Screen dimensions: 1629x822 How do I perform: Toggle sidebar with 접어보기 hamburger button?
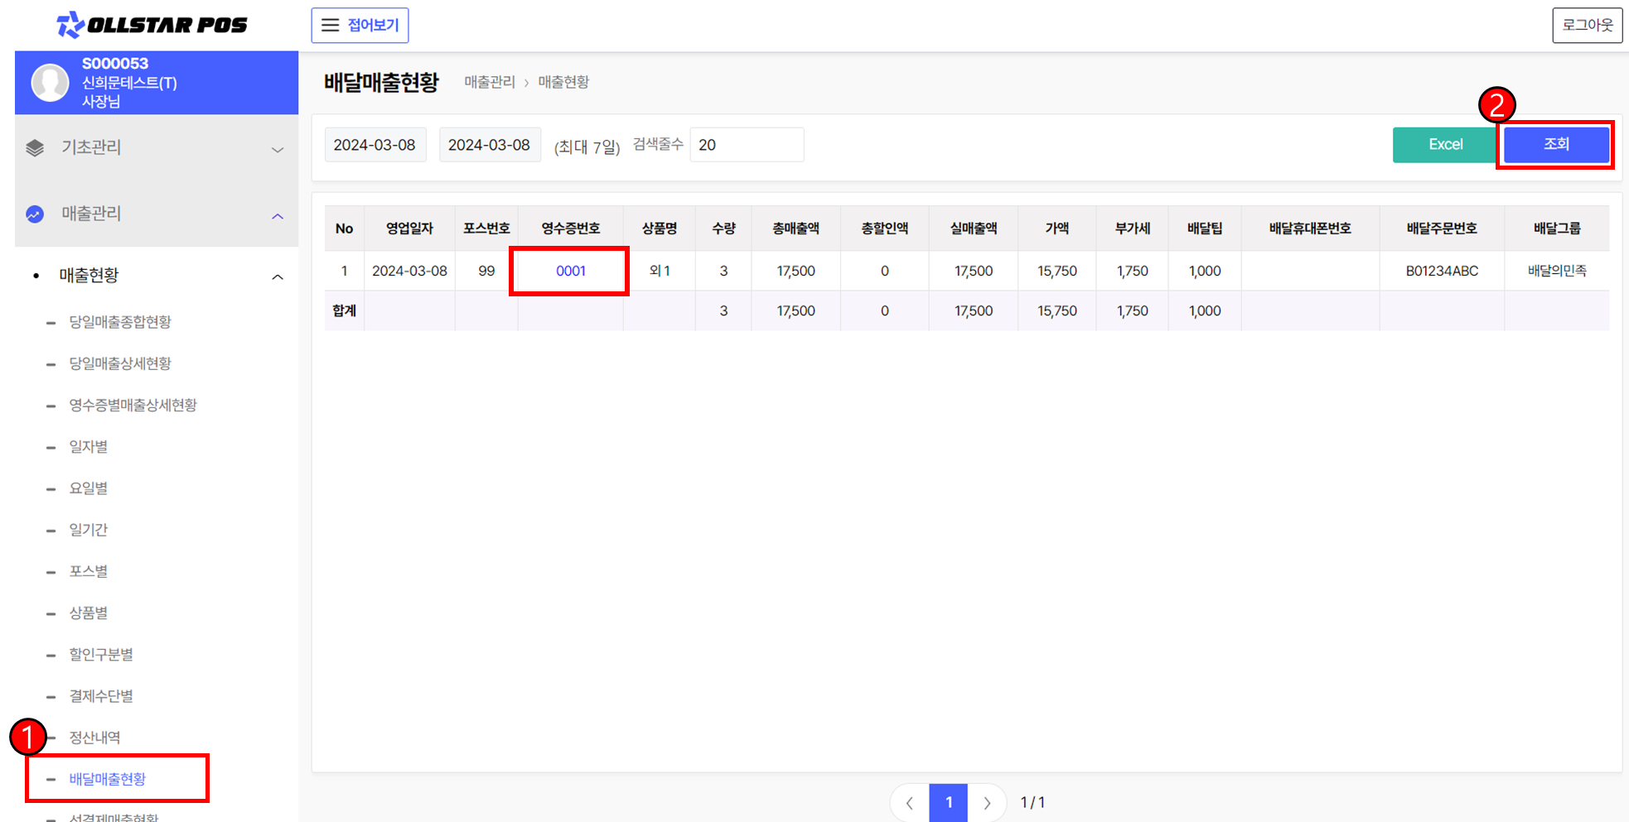coord(360,25)
